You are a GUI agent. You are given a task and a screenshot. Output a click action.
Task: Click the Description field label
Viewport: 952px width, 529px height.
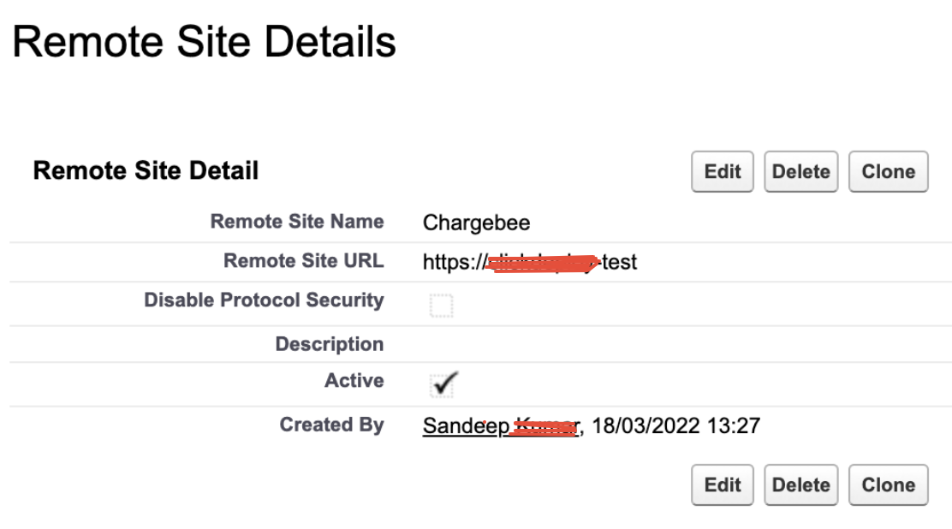[330, 344]
